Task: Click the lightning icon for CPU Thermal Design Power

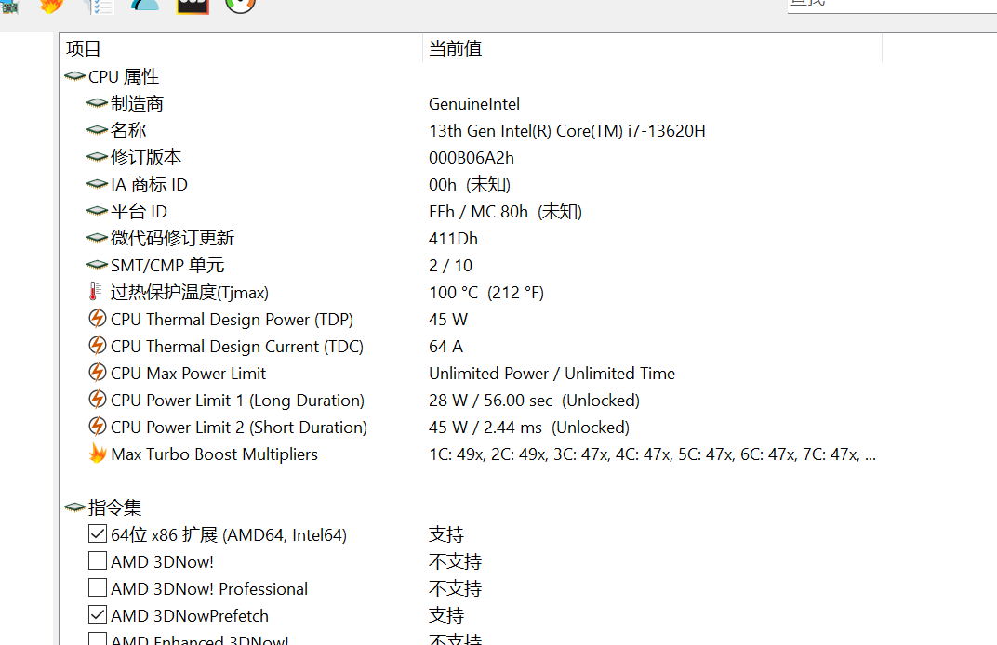Action: tap(98, 319)
